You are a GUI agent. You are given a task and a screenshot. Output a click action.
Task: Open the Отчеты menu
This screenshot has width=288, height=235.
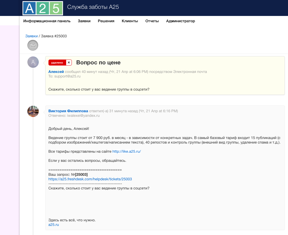point(152,21)
